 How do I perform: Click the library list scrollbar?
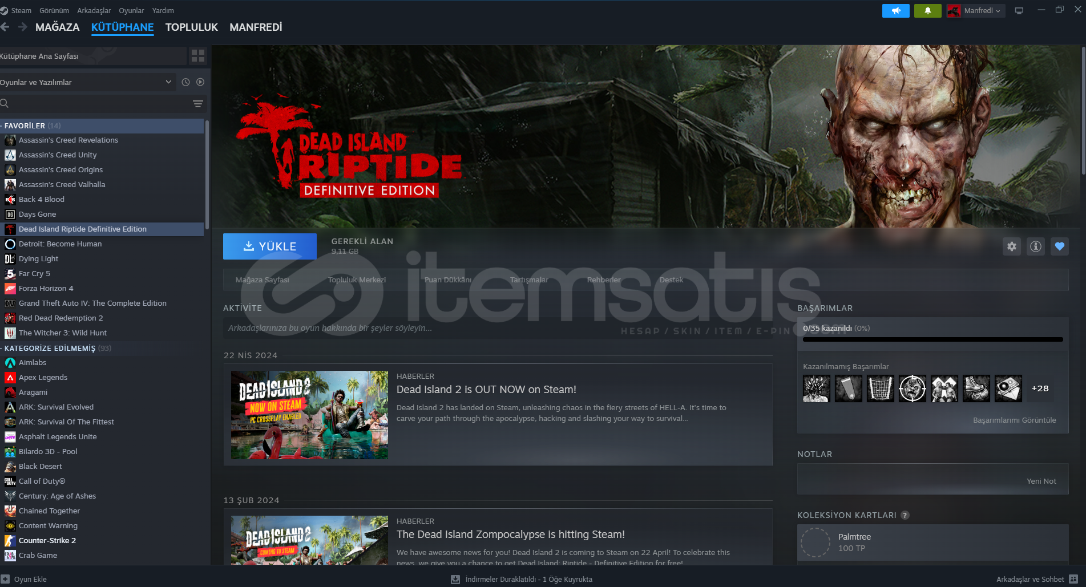207,174
